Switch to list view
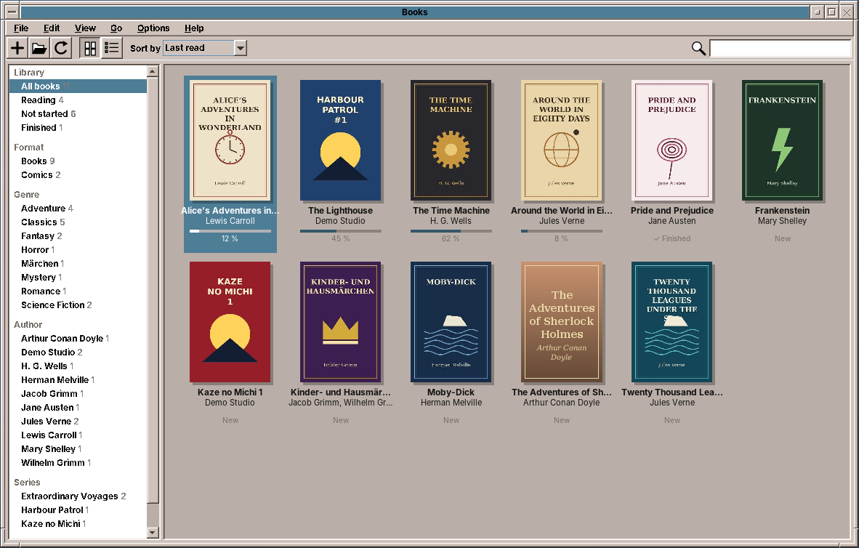Viewport: 859px width, 548px height. [111, 48]
